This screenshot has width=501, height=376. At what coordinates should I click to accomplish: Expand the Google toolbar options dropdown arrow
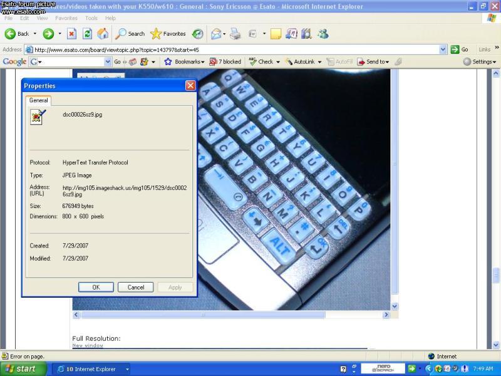[153, 61]
